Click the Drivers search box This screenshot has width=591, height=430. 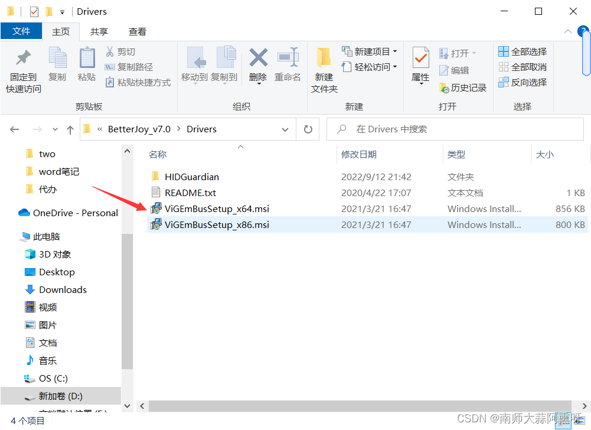coord(455,129)
